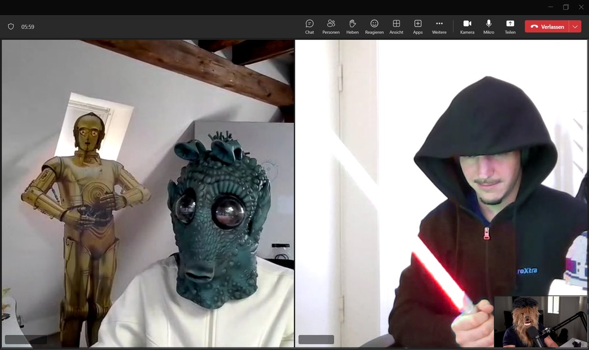Show the Personen participants list
Image resolution: width=589 pixels, height=350 pixels.
331,27
